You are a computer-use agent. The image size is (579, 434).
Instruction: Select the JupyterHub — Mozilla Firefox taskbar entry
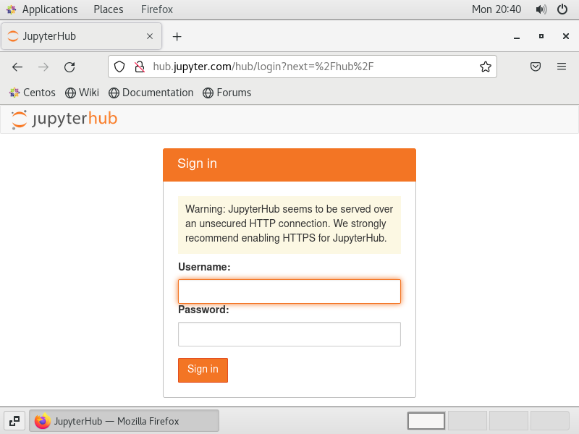tap(124, 421)
